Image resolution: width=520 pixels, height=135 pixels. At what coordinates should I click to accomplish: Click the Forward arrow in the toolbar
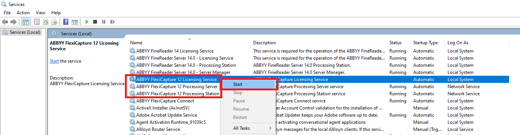click(14, 22)
